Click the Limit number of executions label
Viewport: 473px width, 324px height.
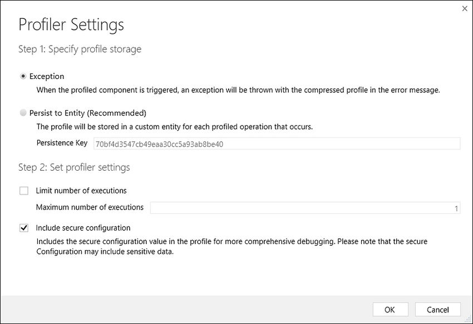[x=81, y=191]
